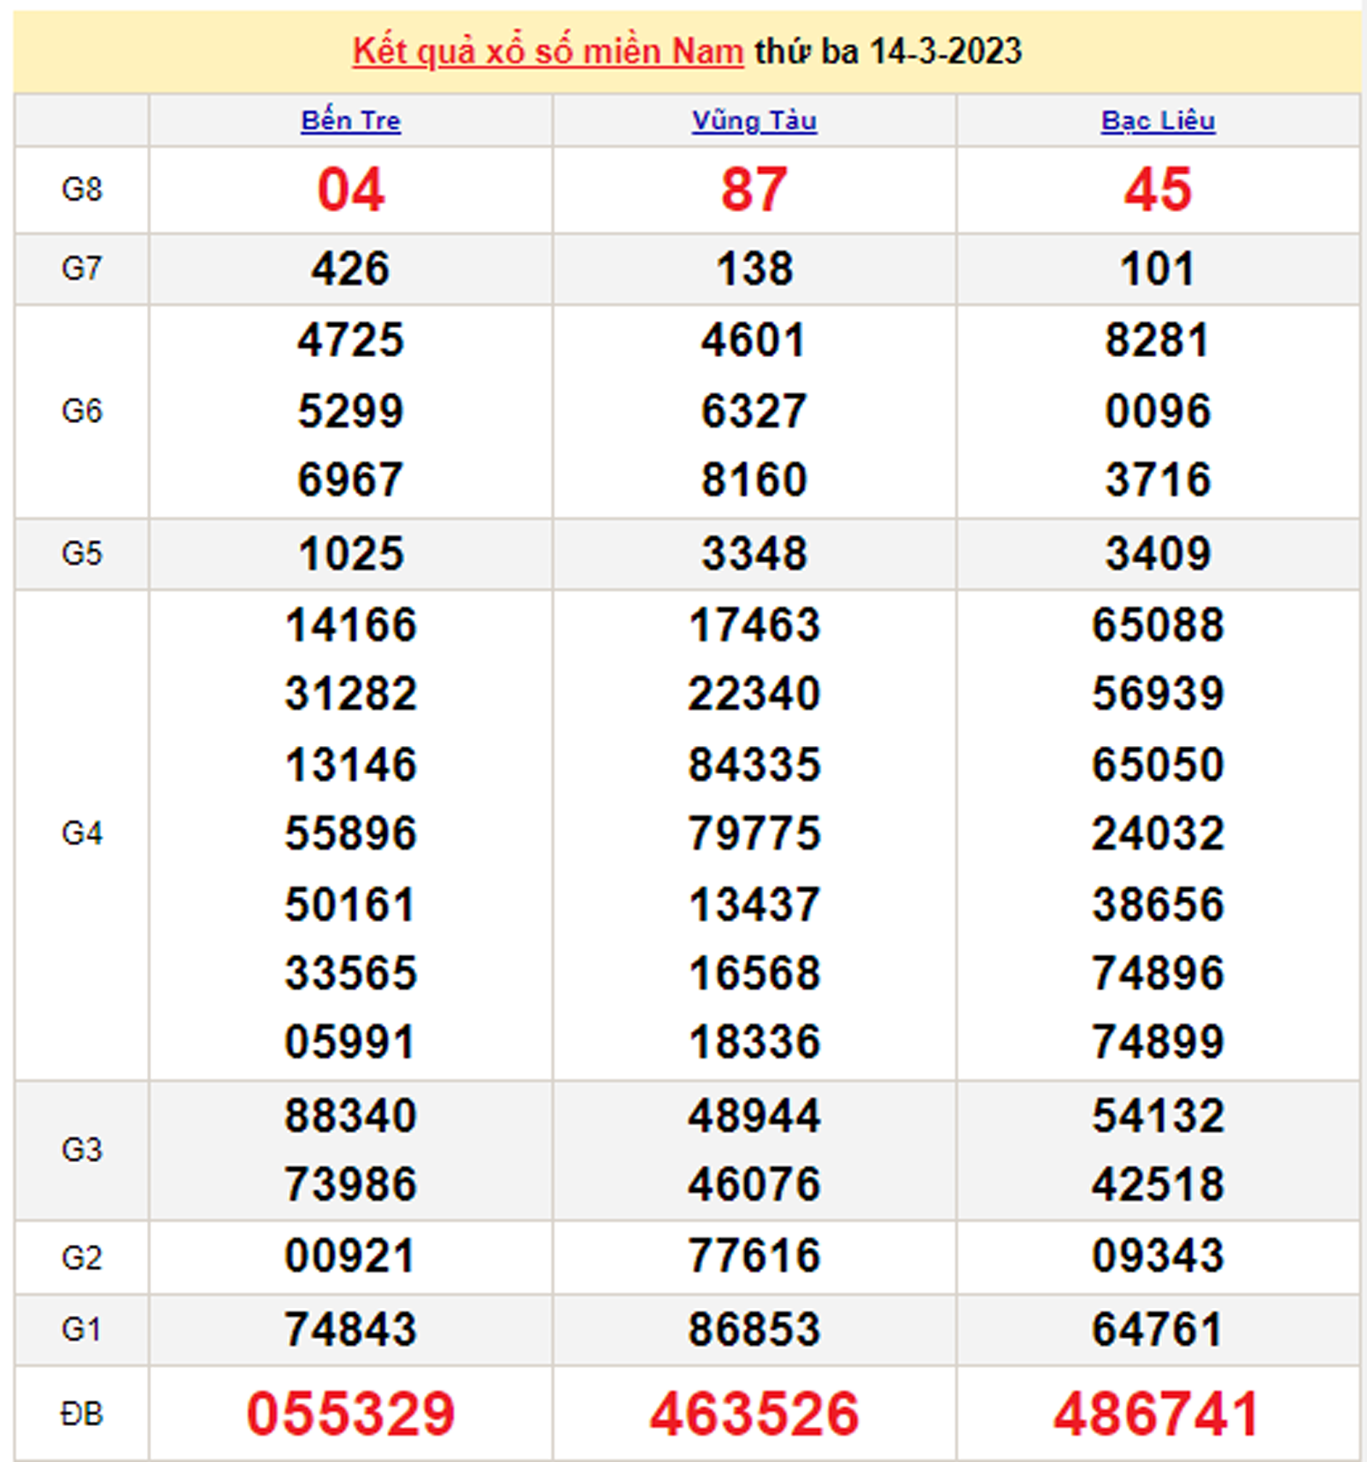Viewport: 1367px width, 1462px height.
Task: Click the red G8 number 04
Action: click(x=350, y=190)
